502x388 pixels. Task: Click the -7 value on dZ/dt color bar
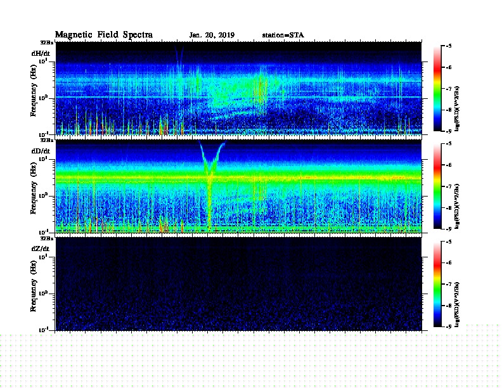tap(449, 284)
